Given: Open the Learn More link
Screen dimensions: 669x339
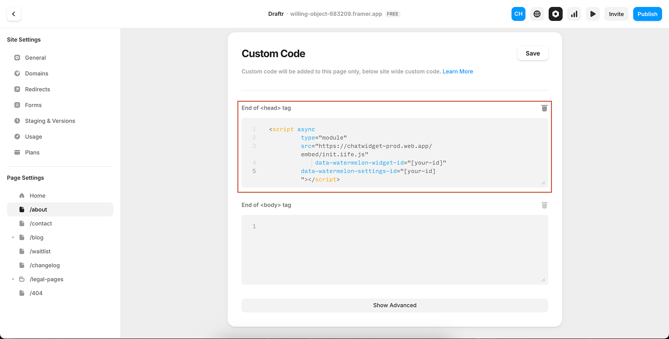Looking at the screenshot, I should 458,72.
